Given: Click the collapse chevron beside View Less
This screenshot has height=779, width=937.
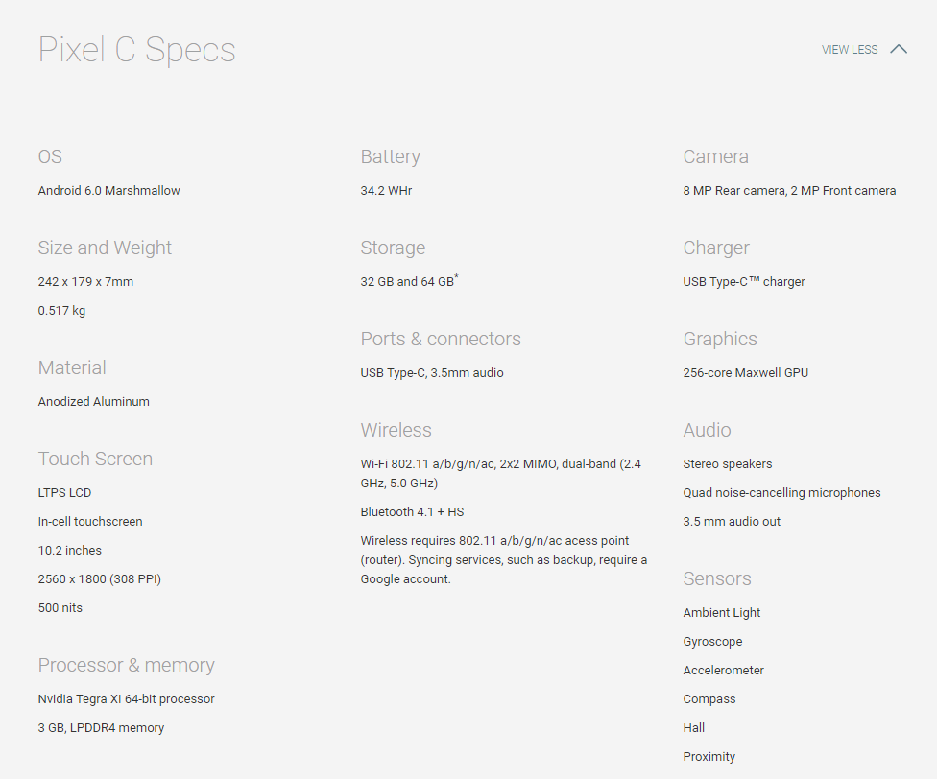Looking at the screenshot, I should point(899,49).
